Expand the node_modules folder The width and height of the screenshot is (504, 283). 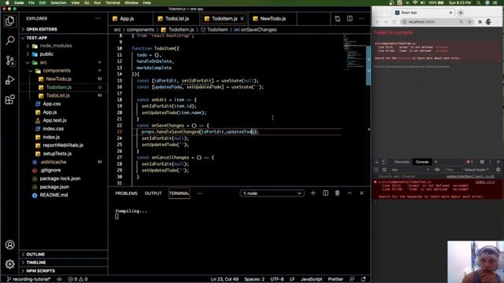click(64, 46)
